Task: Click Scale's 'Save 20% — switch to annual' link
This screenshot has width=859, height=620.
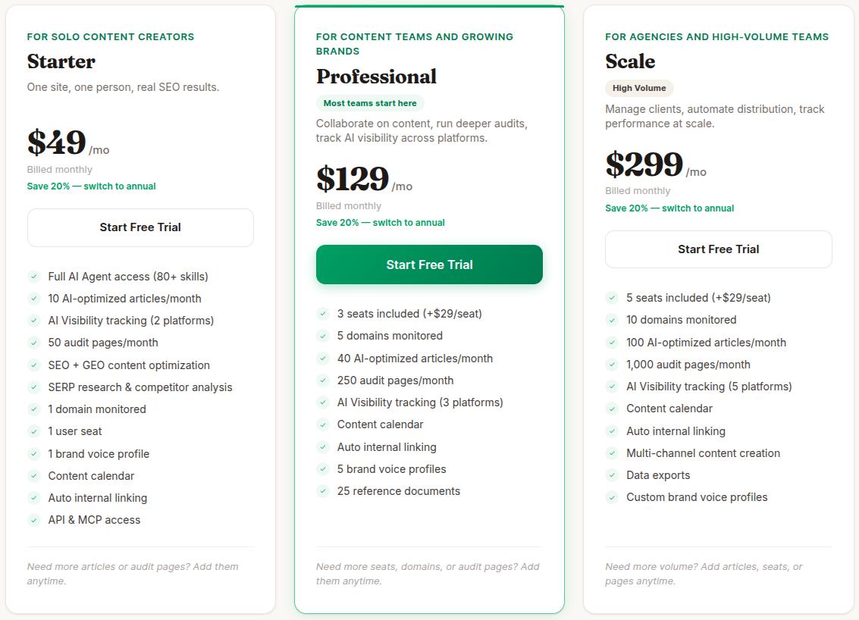Action: 669,208
